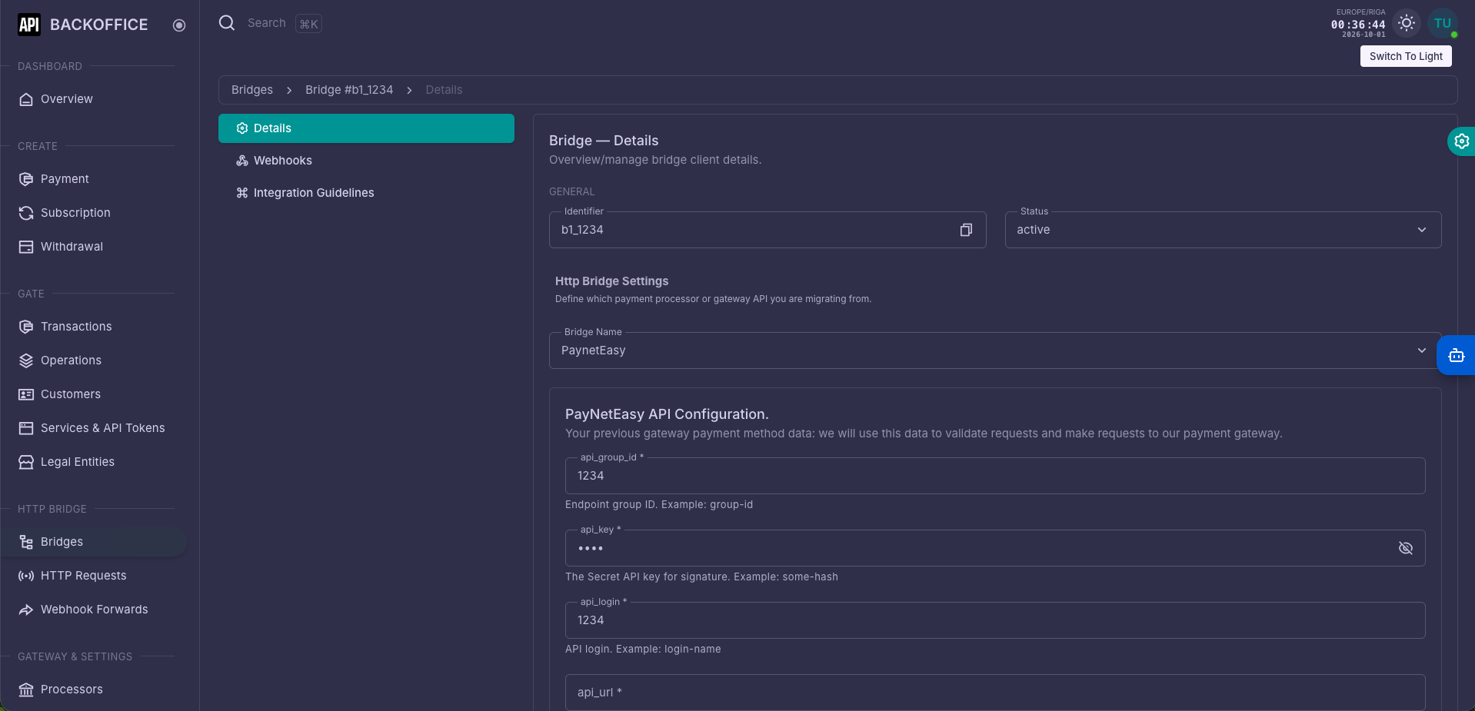Click the HTTP Requests broadcast icon
The height and width of the screenshot is (711, 1475).
pos(26,576)
